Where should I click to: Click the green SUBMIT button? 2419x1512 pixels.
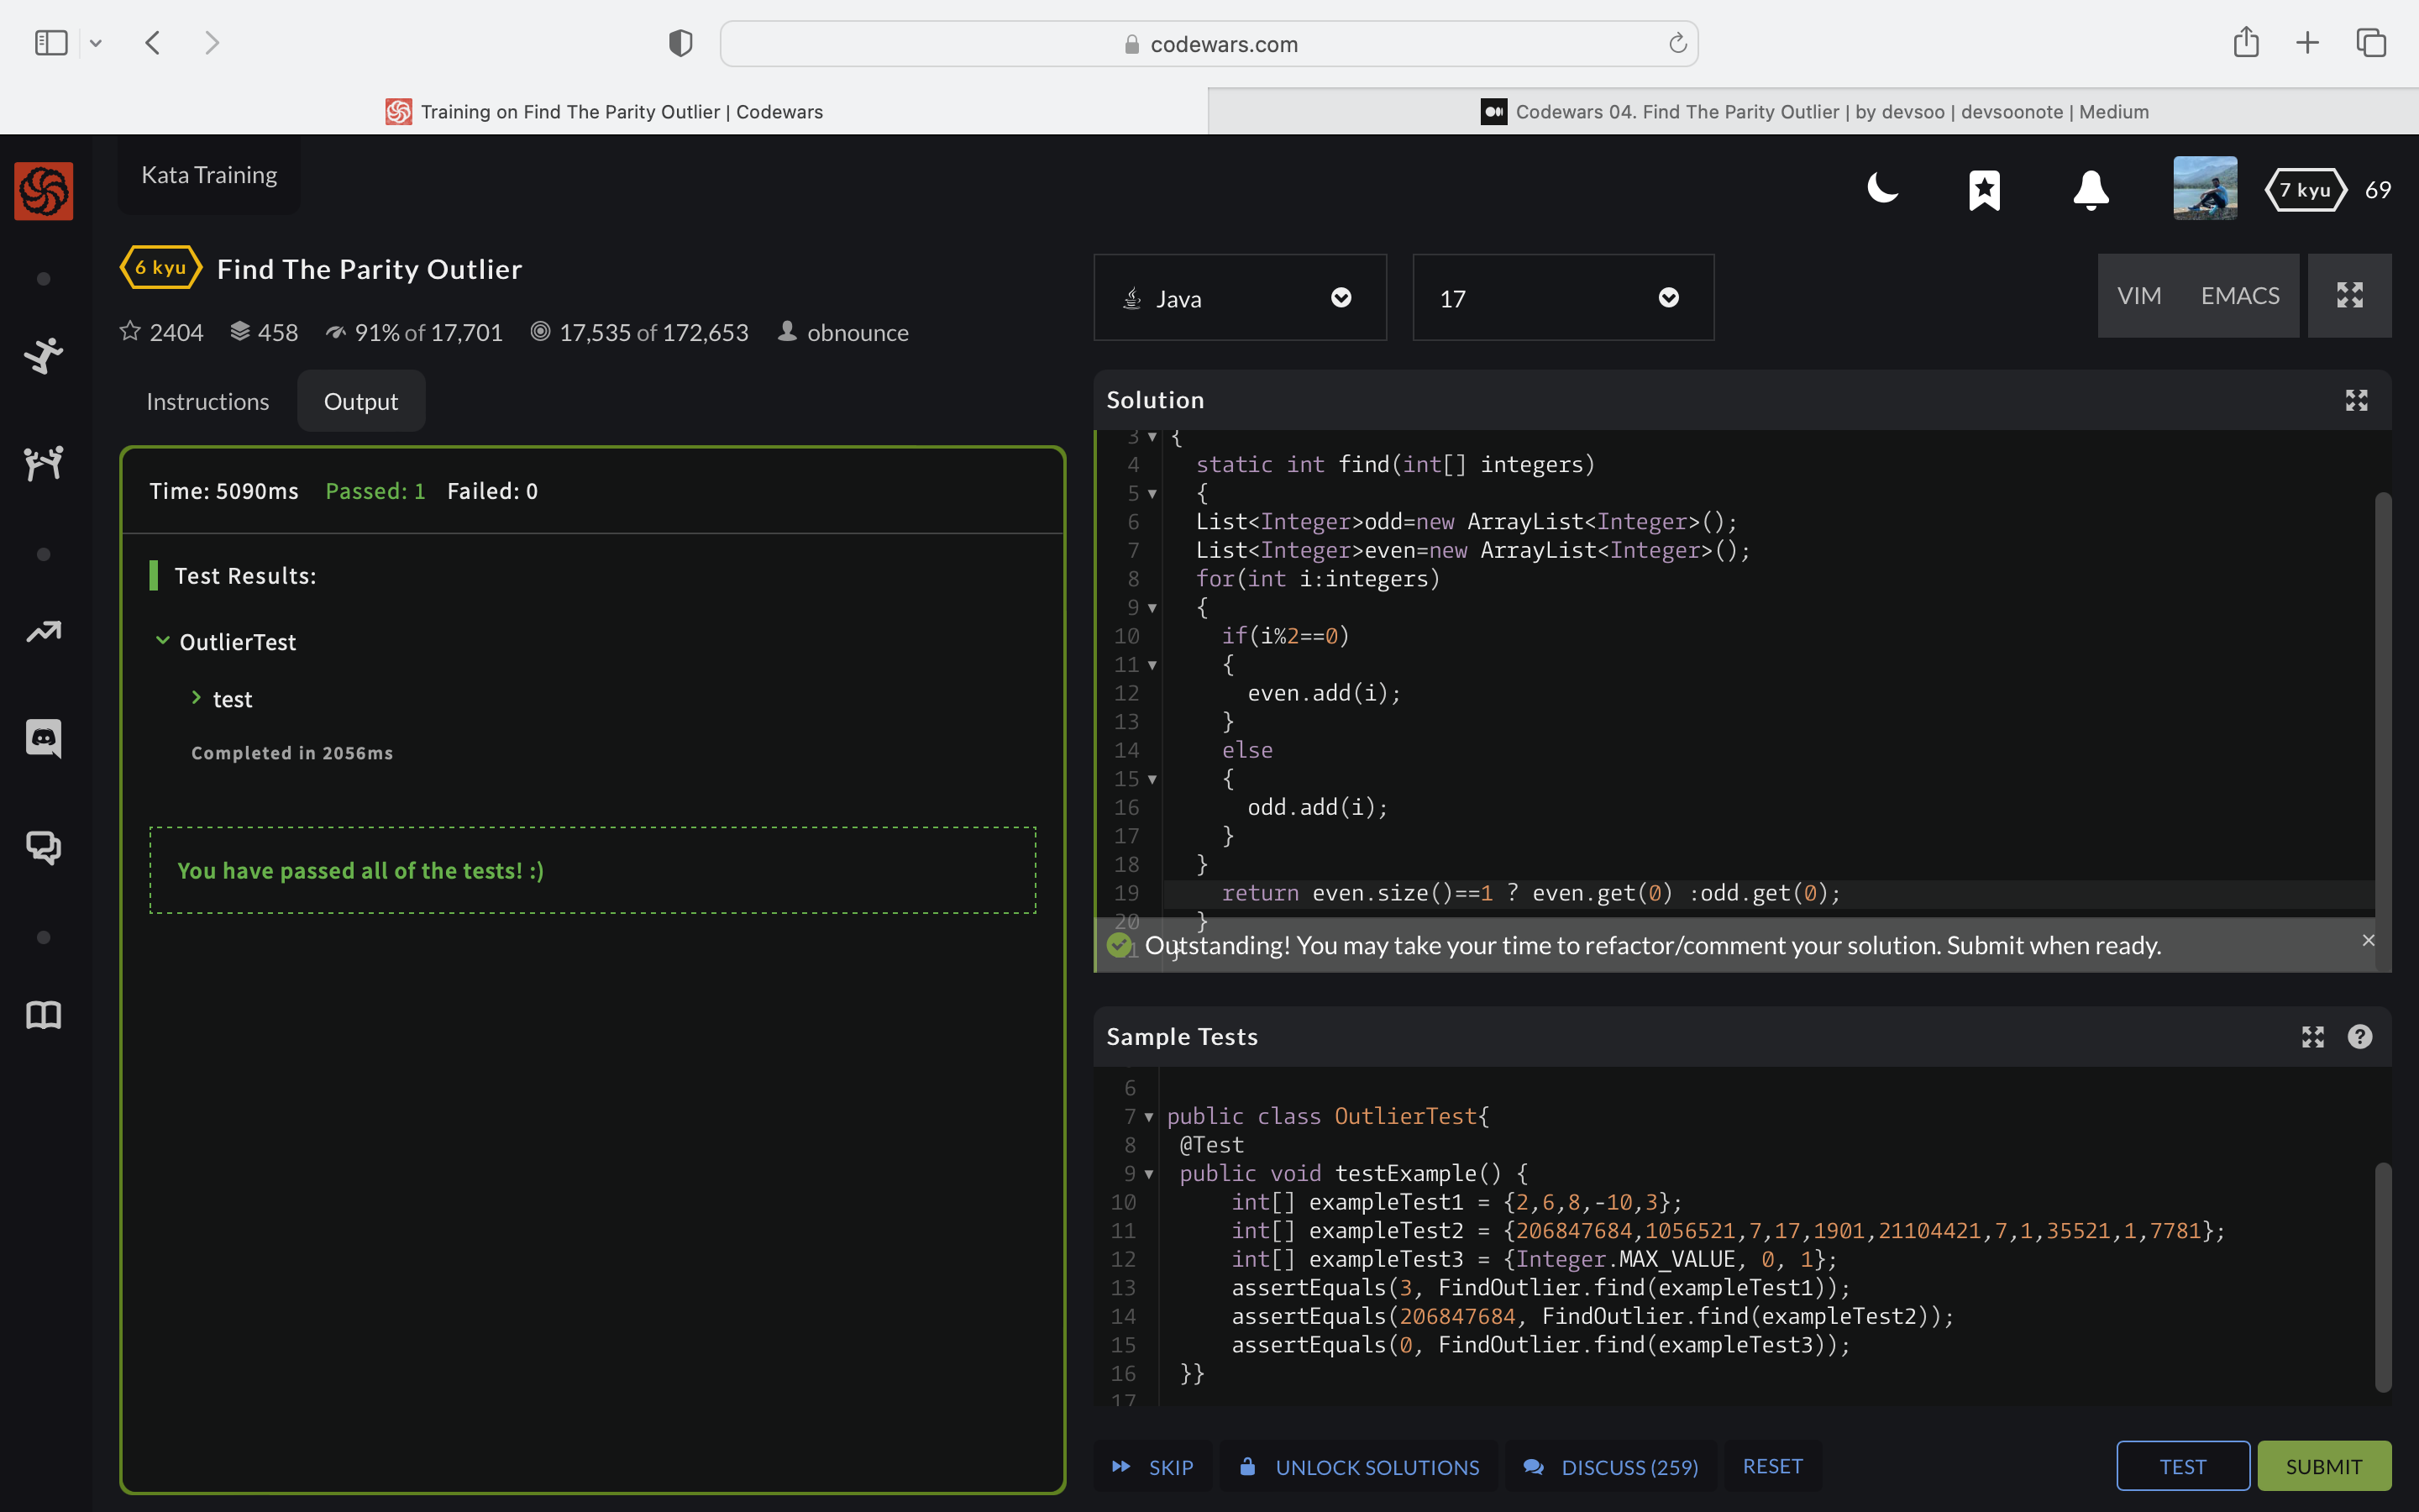(x=2323, y=1466)
